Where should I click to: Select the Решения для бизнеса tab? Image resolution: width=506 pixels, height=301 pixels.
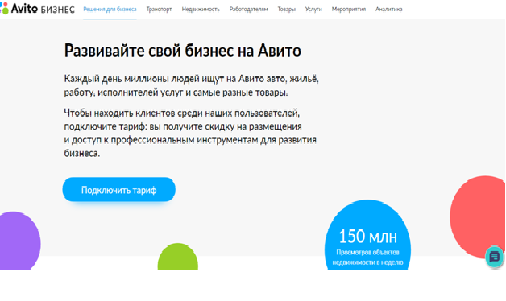pyautogui.click(x=110, y=10)
